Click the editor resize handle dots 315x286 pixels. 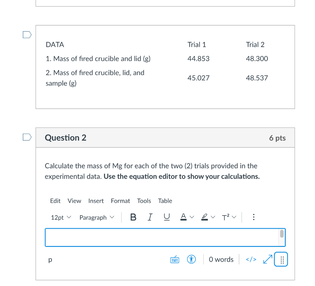tap(281, 259)
